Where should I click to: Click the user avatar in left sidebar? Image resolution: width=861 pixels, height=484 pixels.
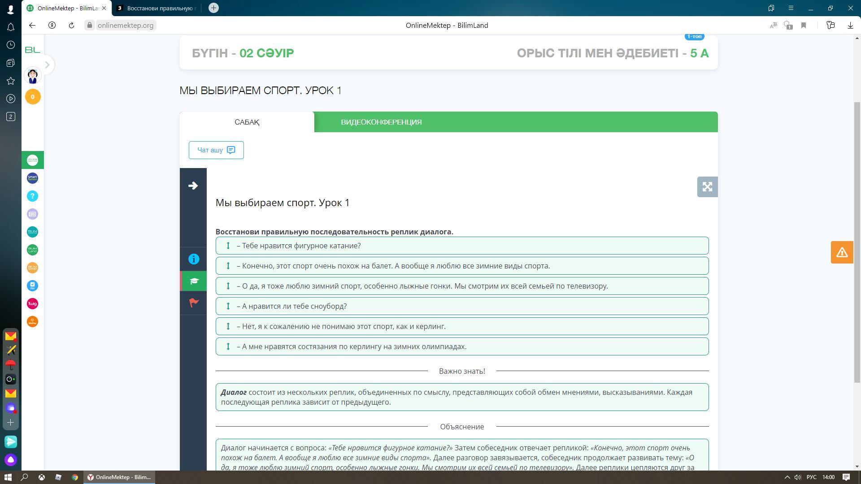[x=32, y=76]
